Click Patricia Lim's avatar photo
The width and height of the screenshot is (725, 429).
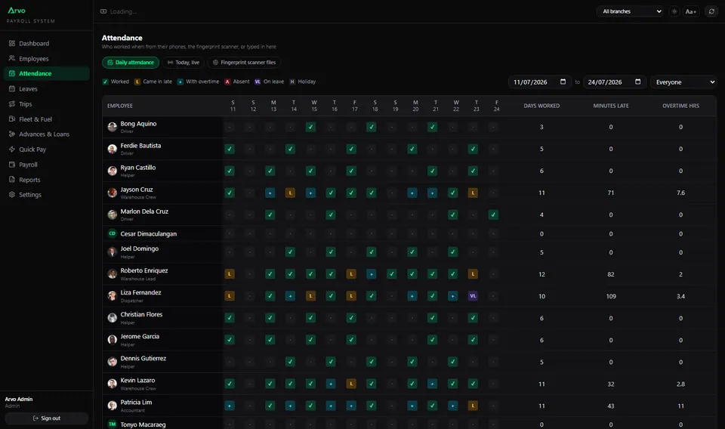pyautogui.click(x=112, y=406)
